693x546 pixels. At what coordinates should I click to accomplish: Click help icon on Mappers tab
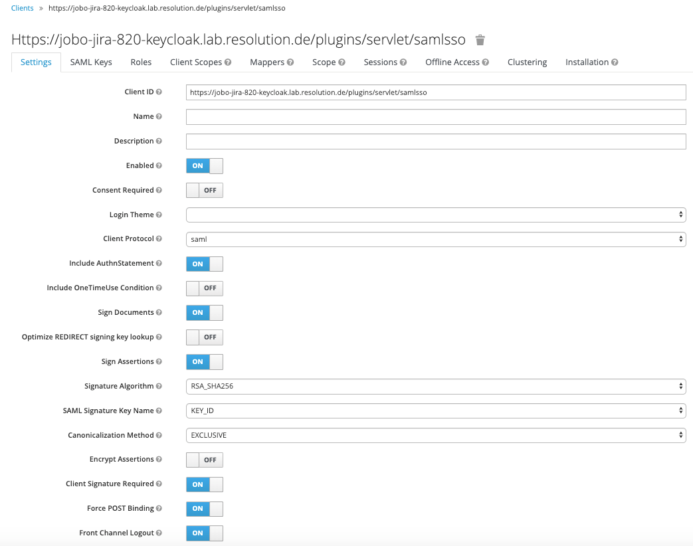(290, 62)
